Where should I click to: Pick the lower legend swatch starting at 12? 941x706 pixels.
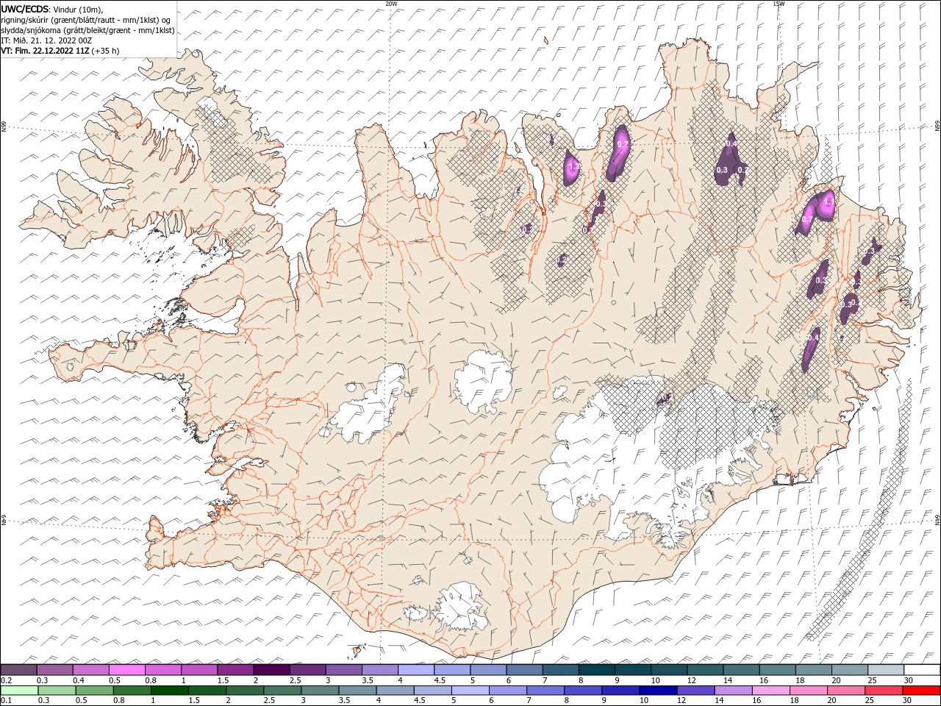(695, 691)
